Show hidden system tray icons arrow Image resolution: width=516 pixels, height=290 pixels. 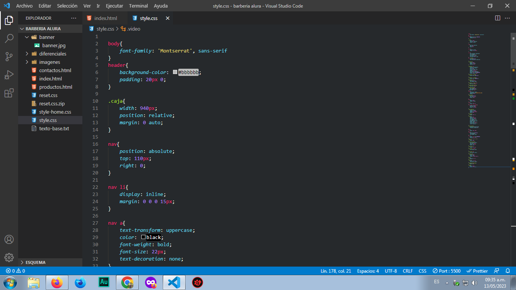click(447, 283)
